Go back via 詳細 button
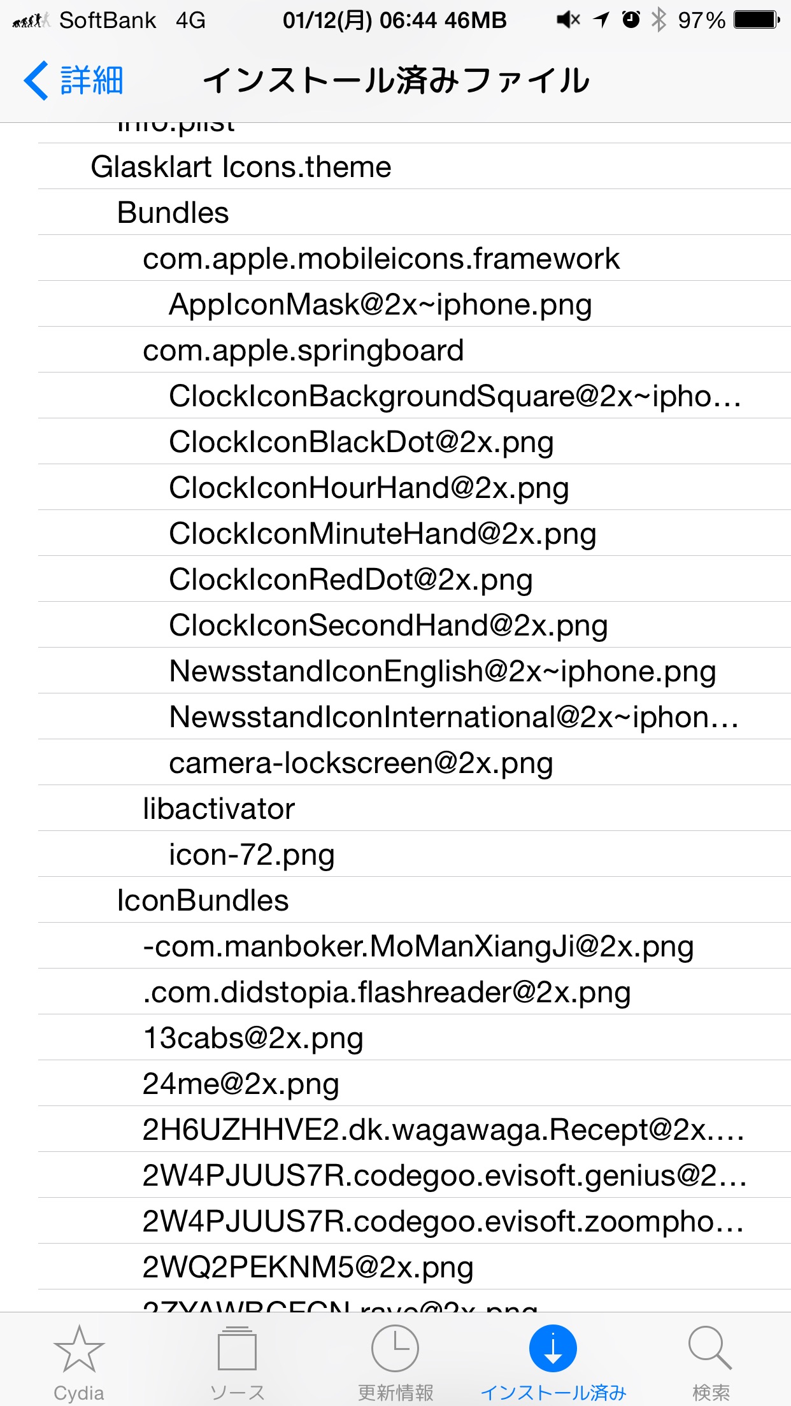The width and height of the screenshot is (791, 1406). (x=74, y=81)
